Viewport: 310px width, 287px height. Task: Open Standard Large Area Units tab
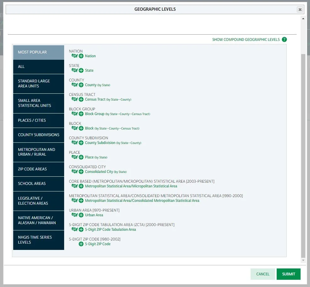[39, 84]
